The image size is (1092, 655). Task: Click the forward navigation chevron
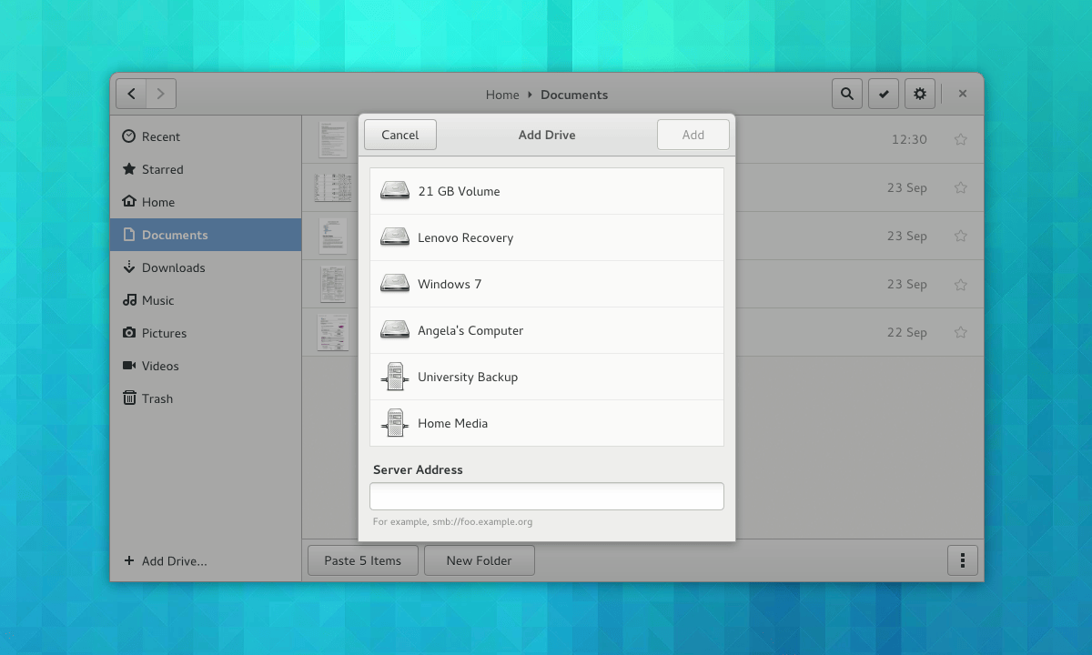(x=160, y=93)
